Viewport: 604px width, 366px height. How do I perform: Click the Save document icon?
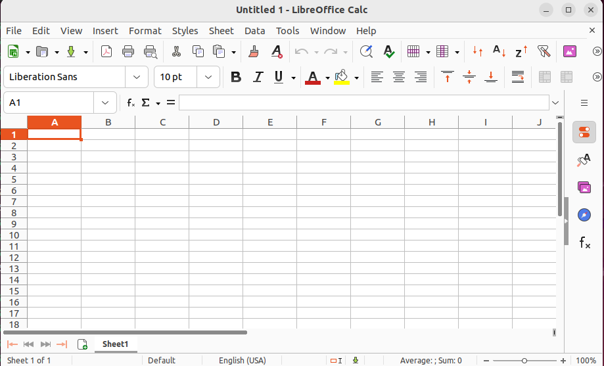pyautogui.click(x=71, y=51)
